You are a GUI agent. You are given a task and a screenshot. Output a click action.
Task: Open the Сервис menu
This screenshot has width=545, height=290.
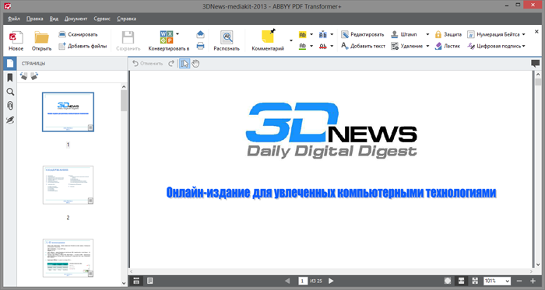[x=102, y=19]
